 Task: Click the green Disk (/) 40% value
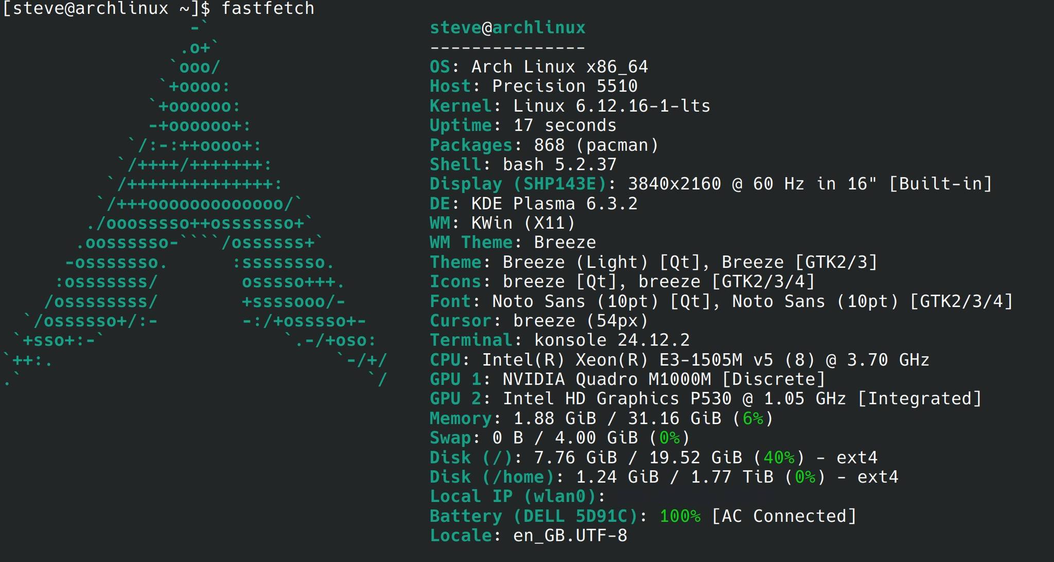(778, 458)
